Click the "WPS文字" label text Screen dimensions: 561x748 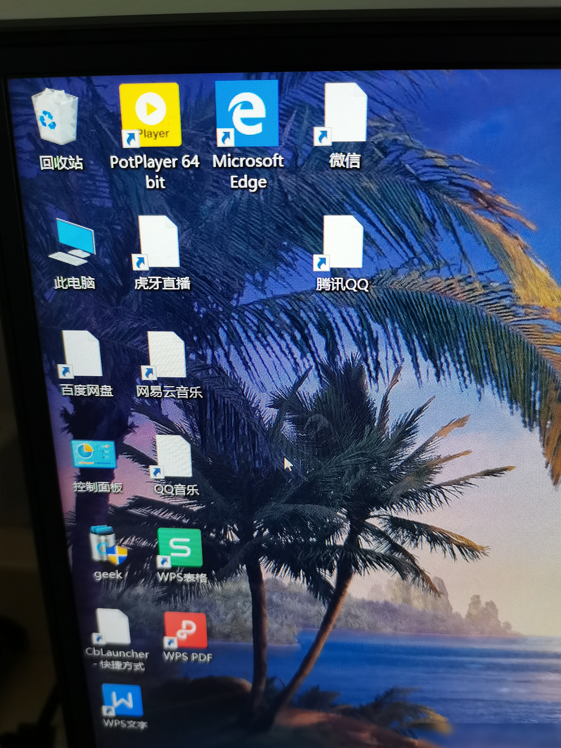(x=125, y=723)
